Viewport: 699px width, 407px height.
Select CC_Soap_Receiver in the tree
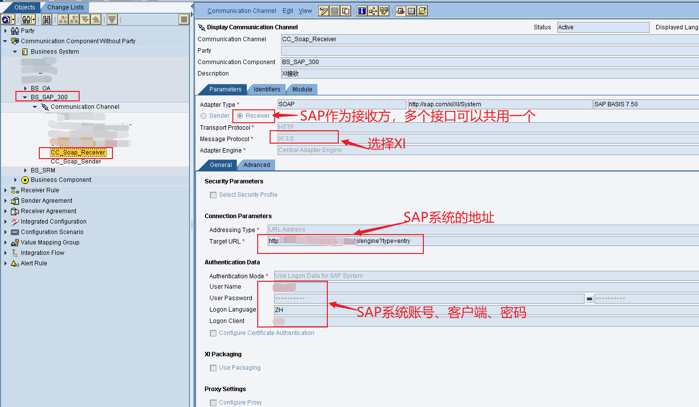[x=78, y=153]
